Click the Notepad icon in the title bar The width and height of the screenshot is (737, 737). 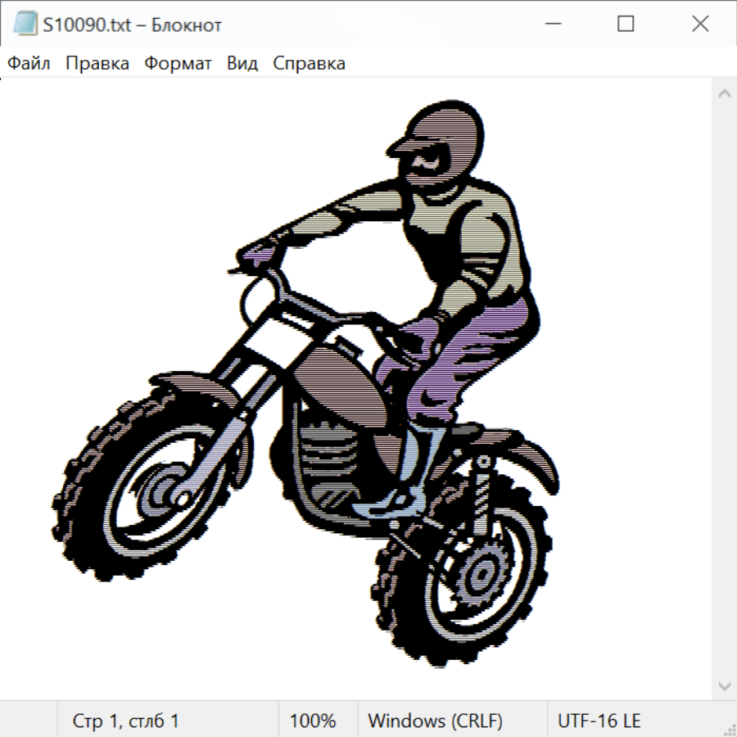click(25, 25)
